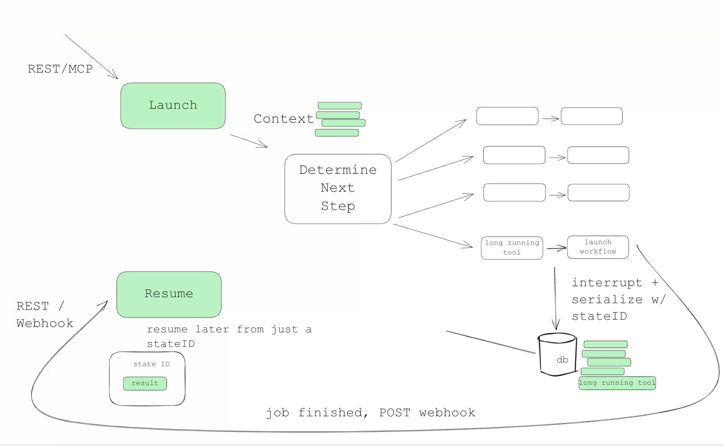
Task: Click green long running tool label by db
Action: (x=617, y=383)
